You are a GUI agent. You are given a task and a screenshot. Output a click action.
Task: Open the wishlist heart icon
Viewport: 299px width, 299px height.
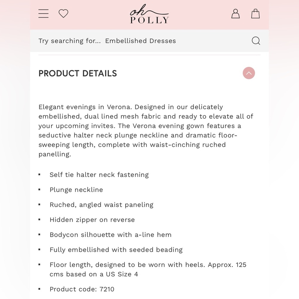(x=63, y=13)
